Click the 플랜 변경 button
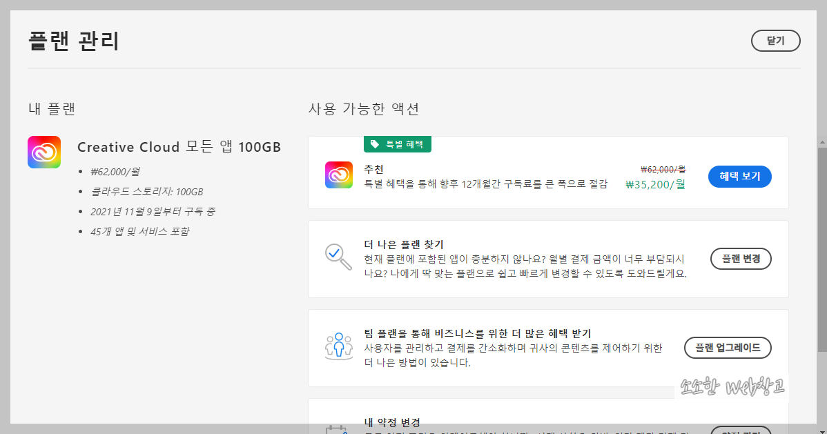The width and height of the screenshot is (827, 434). (741, 258)
